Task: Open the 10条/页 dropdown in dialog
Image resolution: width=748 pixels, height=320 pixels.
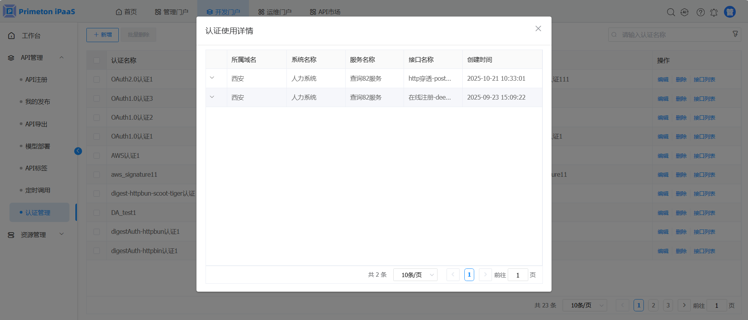Action: coord(415,275)
